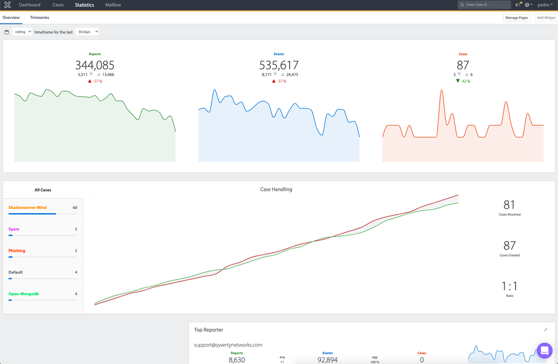Open the 30 days dropdown
Screen dimensions: 558x364
point(87,32)
